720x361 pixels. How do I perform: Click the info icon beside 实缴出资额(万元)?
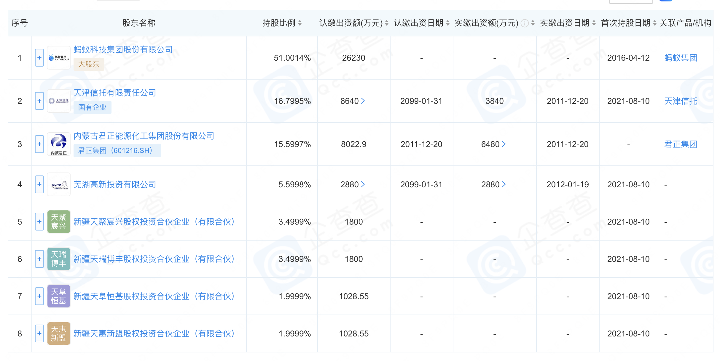525,23
